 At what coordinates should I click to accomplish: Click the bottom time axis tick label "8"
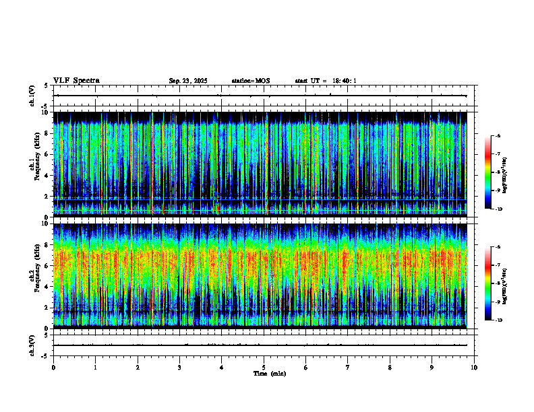(x=390, y=368)
